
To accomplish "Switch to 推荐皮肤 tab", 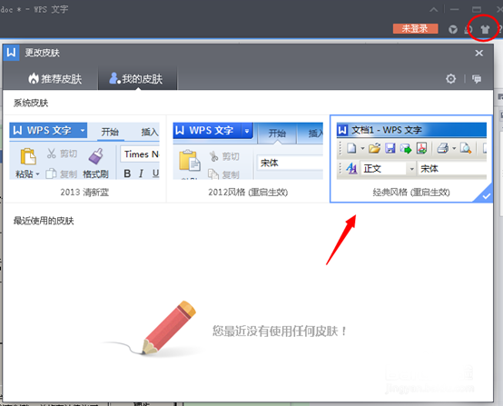I will [54, 79].
